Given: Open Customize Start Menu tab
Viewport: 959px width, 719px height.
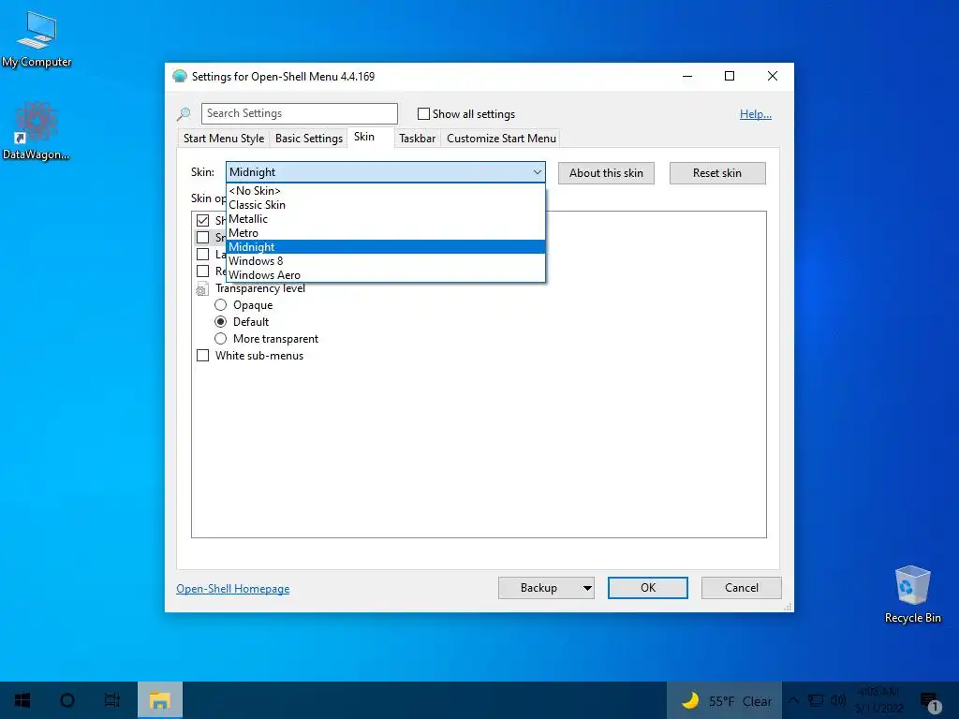Looking at the screenshot, I should (502, 139).
